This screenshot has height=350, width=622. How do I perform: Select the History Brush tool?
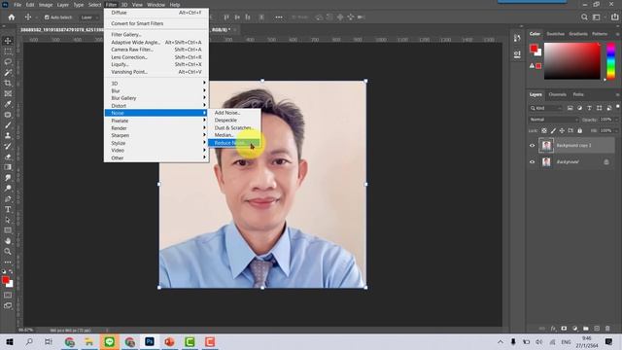(8, 146)
